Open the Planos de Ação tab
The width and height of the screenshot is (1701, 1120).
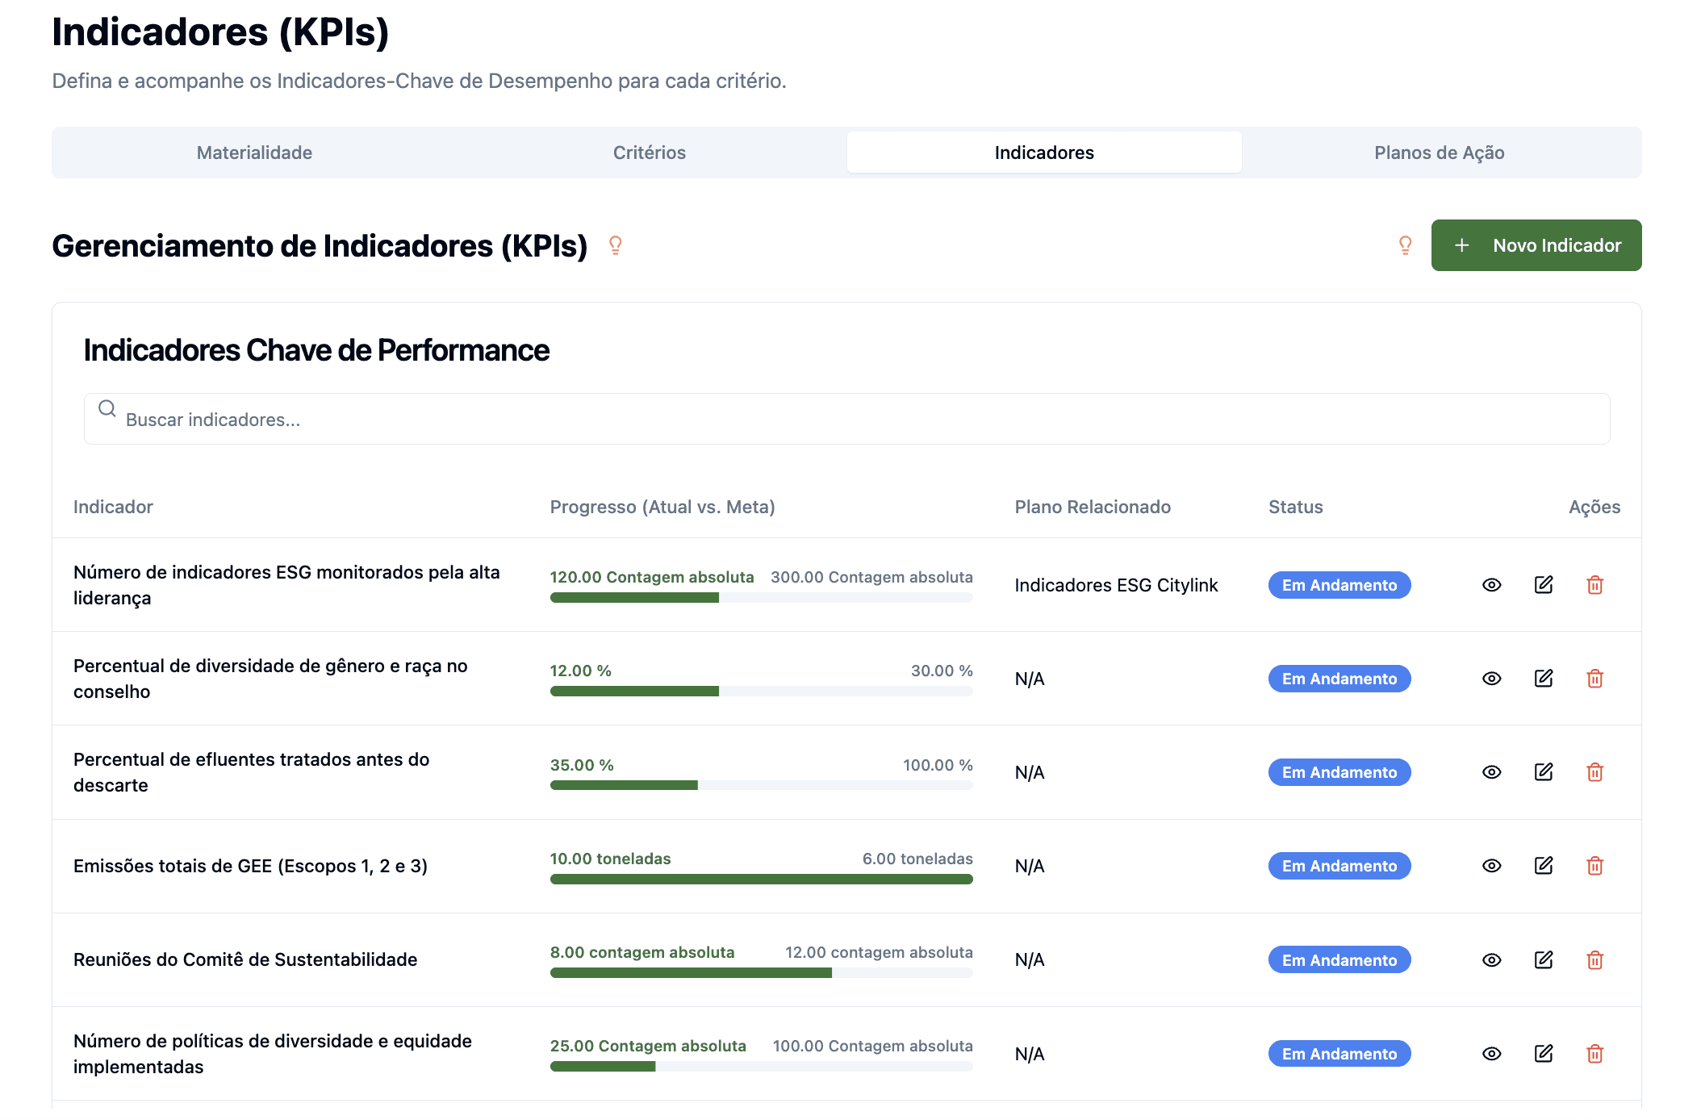click(1439, 153)
